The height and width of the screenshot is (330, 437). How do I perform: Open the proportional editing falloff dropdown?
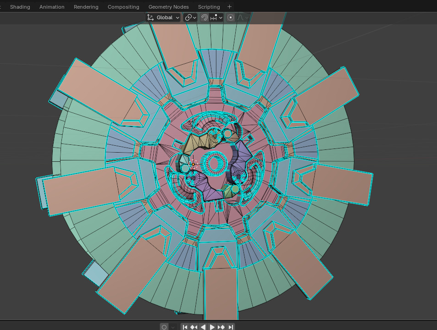242,17
